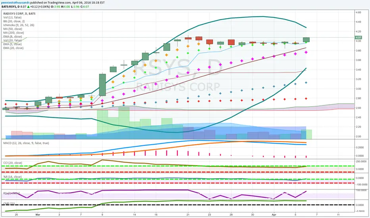Viewport: 370px width, 218px height.
Task: Click the H:4.08 high value
Action: coord(66,7)
